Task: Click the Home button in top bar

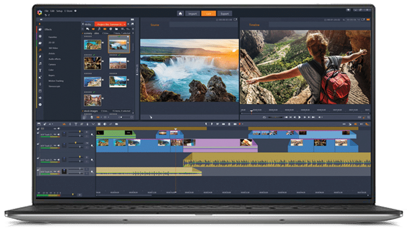Action: pyautogui.click(x=180, y=14)
